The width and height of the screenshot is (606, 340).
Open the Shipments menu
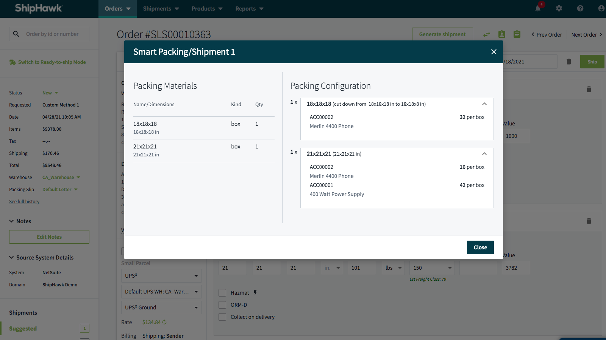tap(161, 9)
